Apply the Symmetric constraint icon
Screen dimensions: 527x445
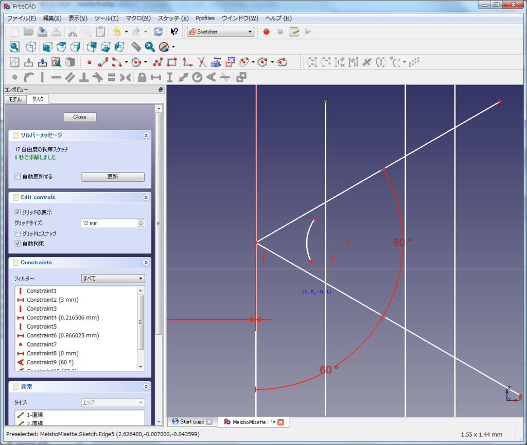tap(126, 78)
